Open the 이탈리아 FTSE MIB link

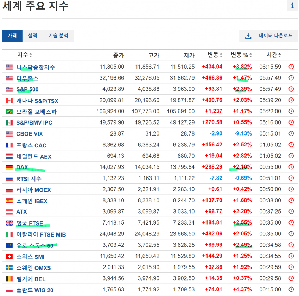point(41,234)
